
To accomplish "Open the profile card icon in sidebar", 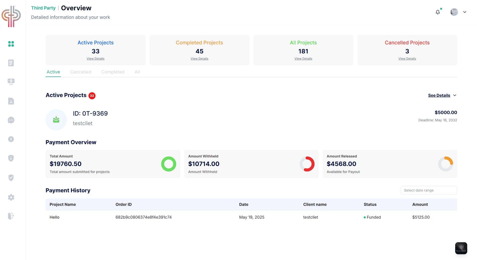I will coord(11,101).
